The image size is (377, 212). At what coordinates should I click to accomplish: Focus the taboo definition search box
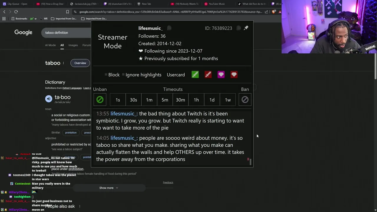(x=66, y=33)
